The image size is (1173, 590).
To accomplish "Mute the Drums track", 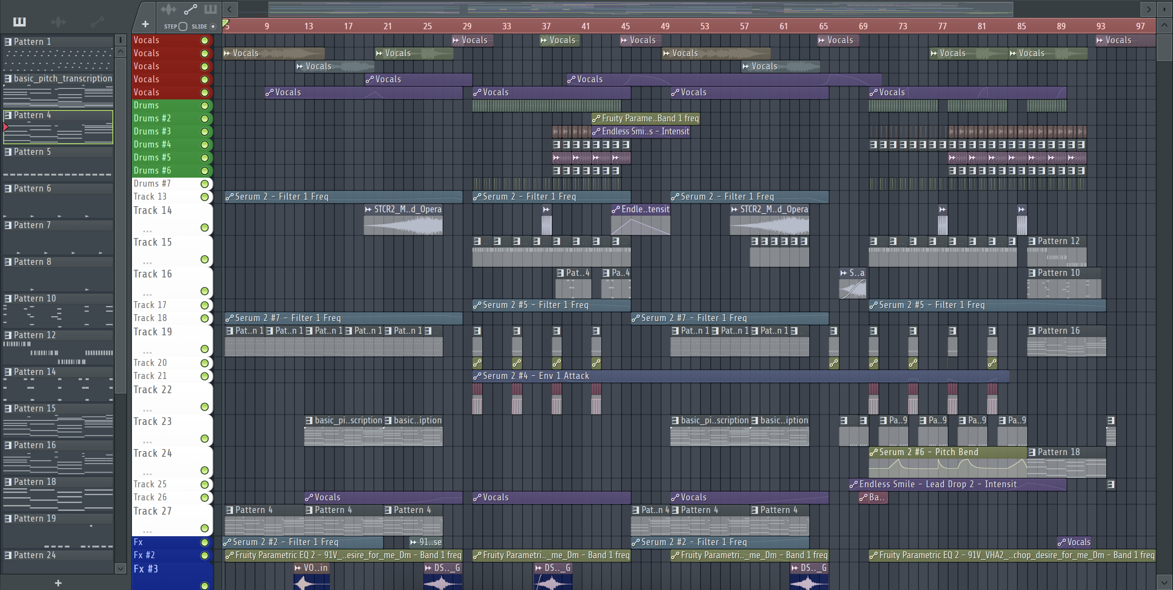I will click(205, 106).
